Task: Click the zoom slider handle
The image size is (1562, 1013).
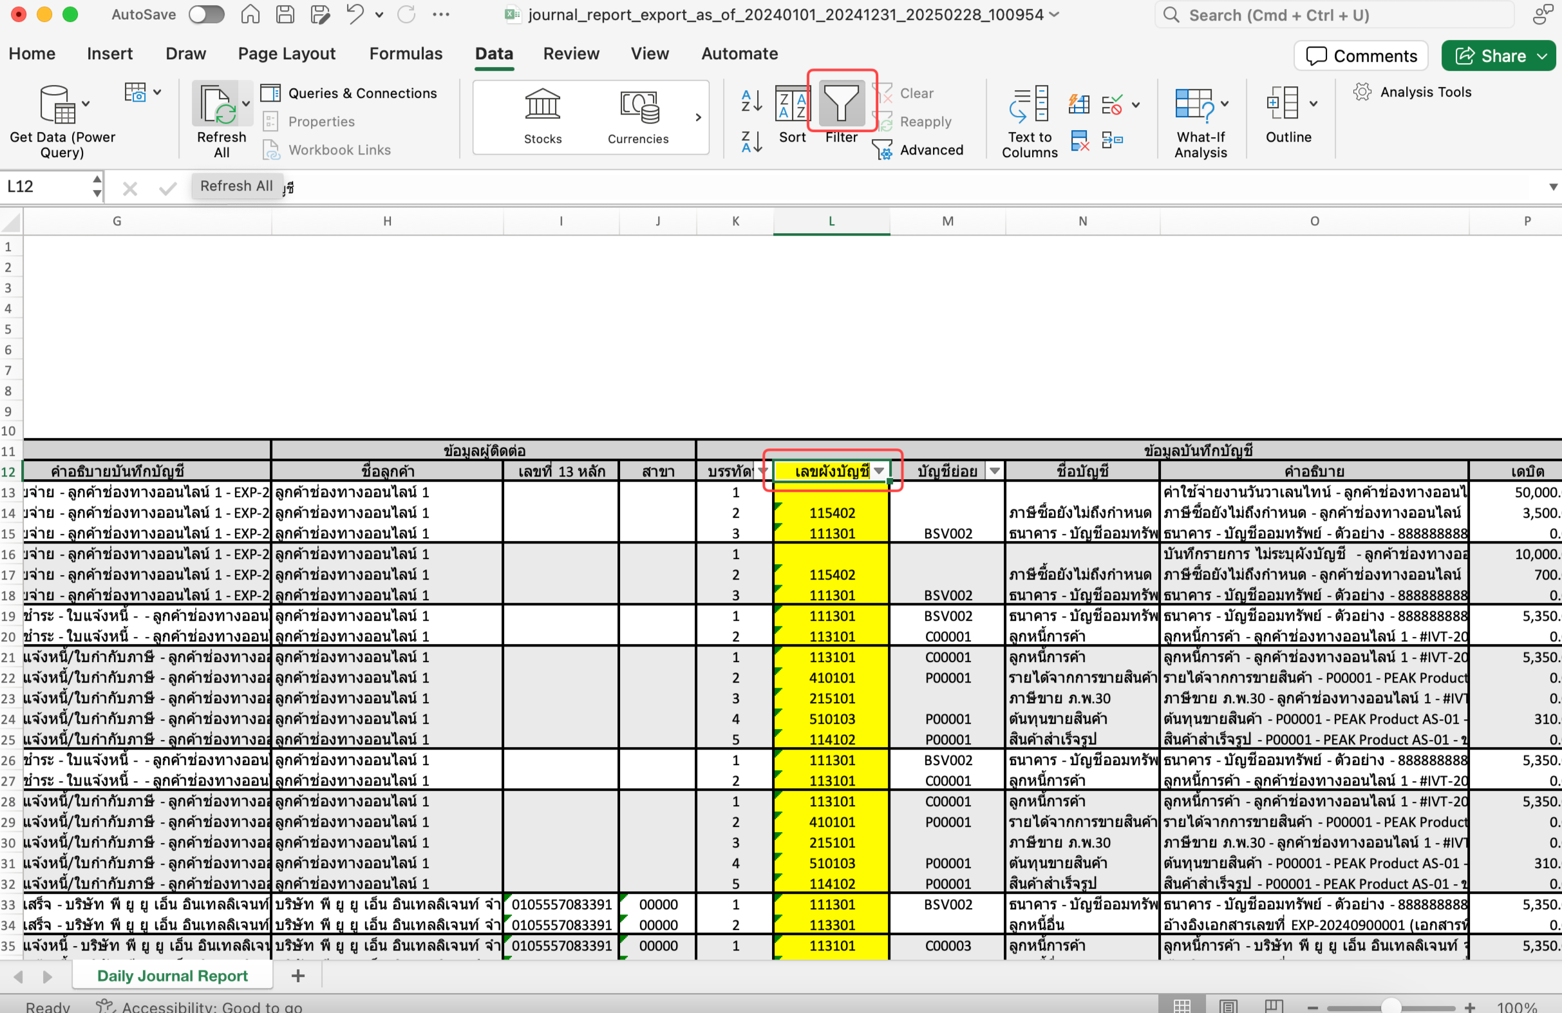Action: pyautogui.click(x=1391, y=1007)
